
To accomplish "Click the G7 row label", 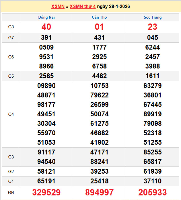I will tap(11, 38).
